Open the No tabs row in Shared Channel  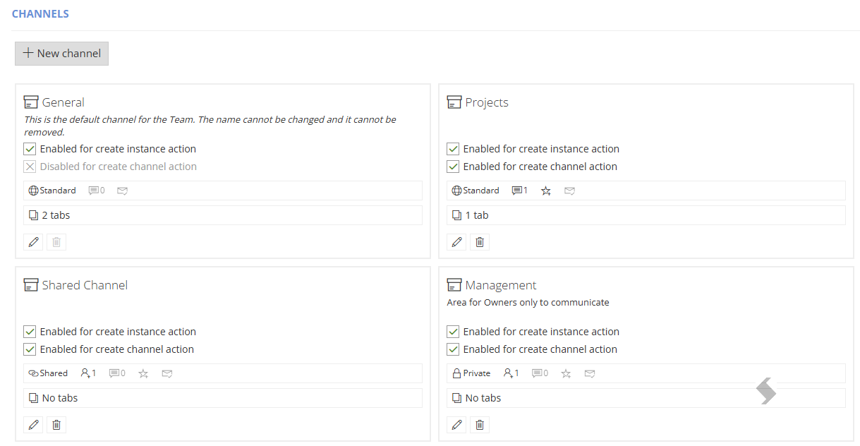[x=223, y=398]
